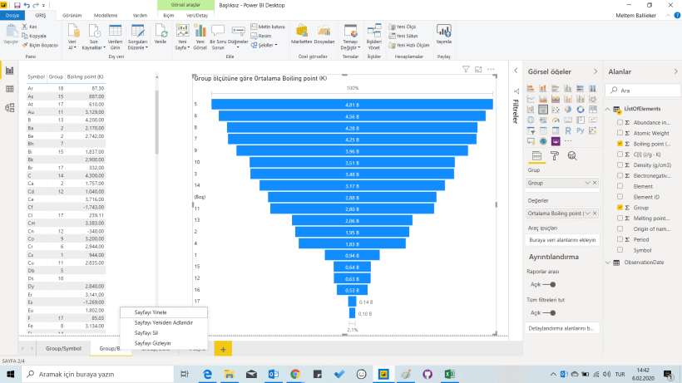The width and height of the screenshot is (682, 383).
Task: Click the filter icon above the funnel chart
Action: point(466,70)
